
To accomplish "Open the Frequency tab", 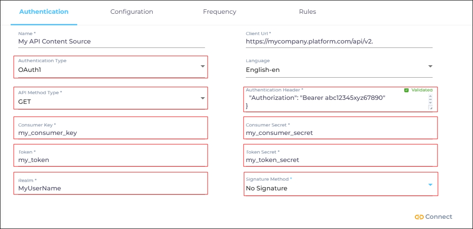I will (220, 12).
